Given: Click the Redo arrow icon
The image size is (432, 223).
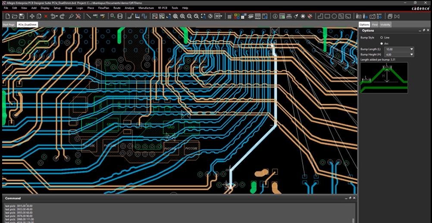Looking at the screenshot, I should tap(62, 16).
